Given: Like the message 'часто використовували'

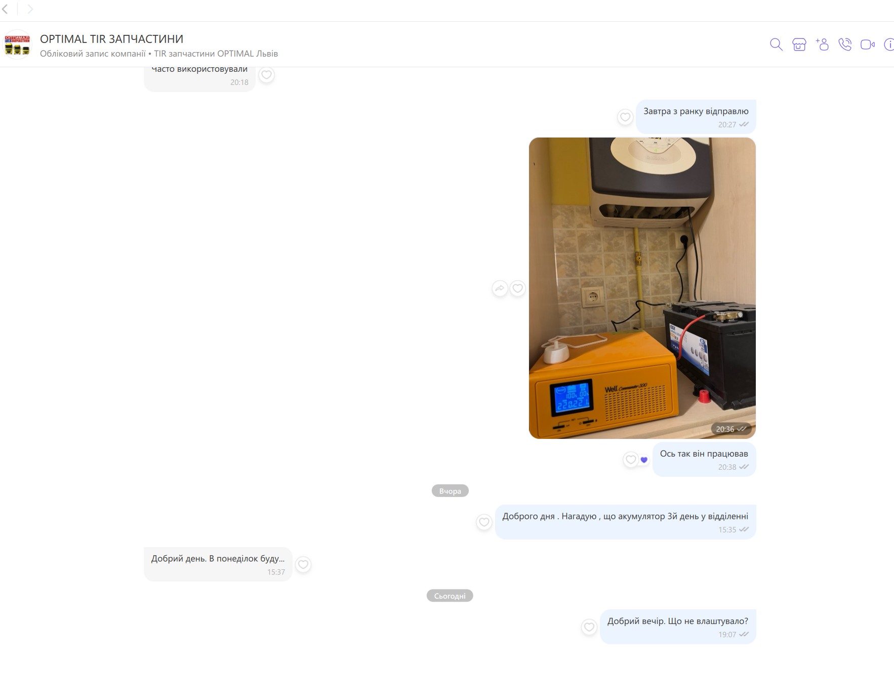Looking at the screenshot, I should point(267,75).
